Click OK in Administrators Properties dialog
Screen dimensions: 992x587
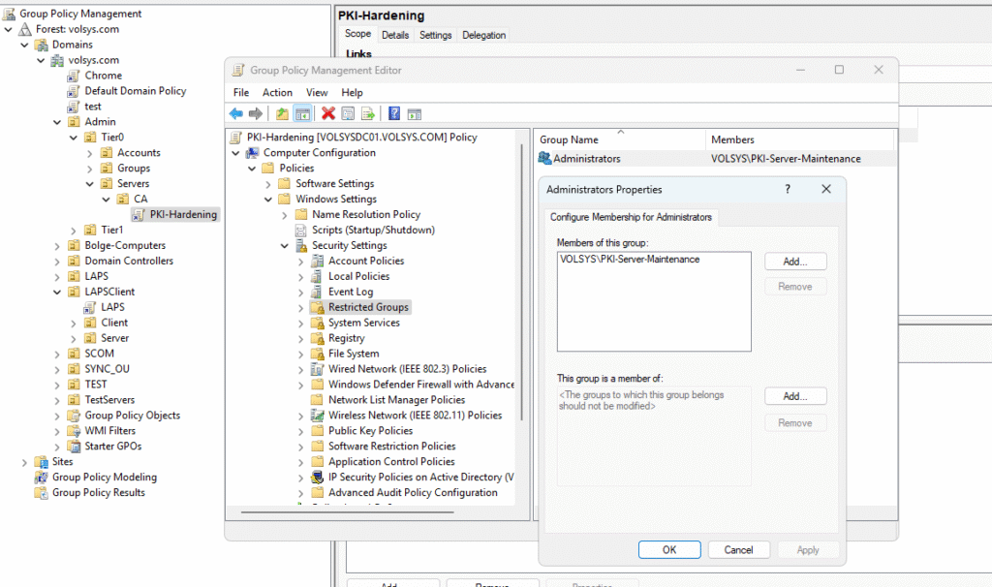668,549
